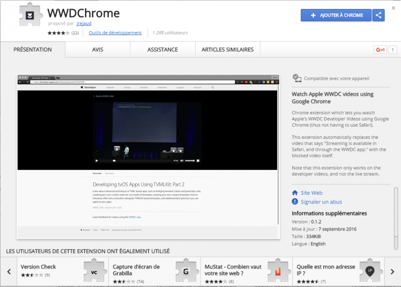Click the Version Check VC puzzle icon
The width and height of the screenshot is (401, 287).
(x=94, y=271)
